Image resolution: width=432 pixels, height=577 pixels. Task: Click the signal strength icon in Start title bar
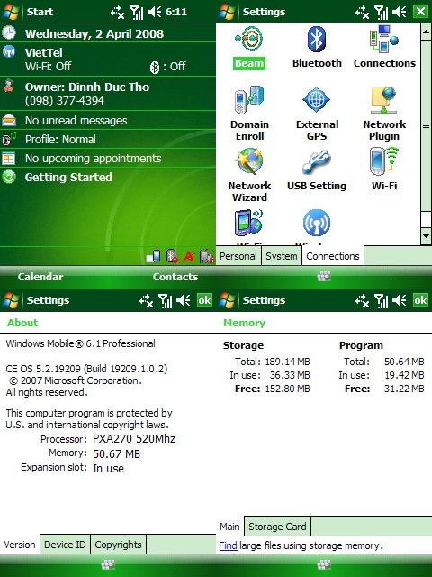click(136, 12)
